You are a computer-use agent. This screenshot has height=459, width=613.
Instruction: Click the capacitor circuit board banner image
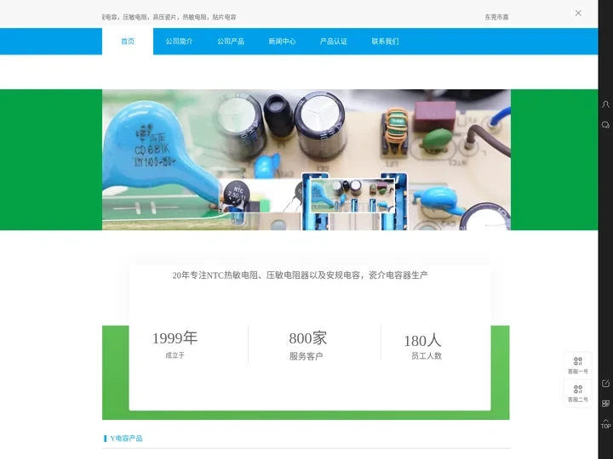306,160
